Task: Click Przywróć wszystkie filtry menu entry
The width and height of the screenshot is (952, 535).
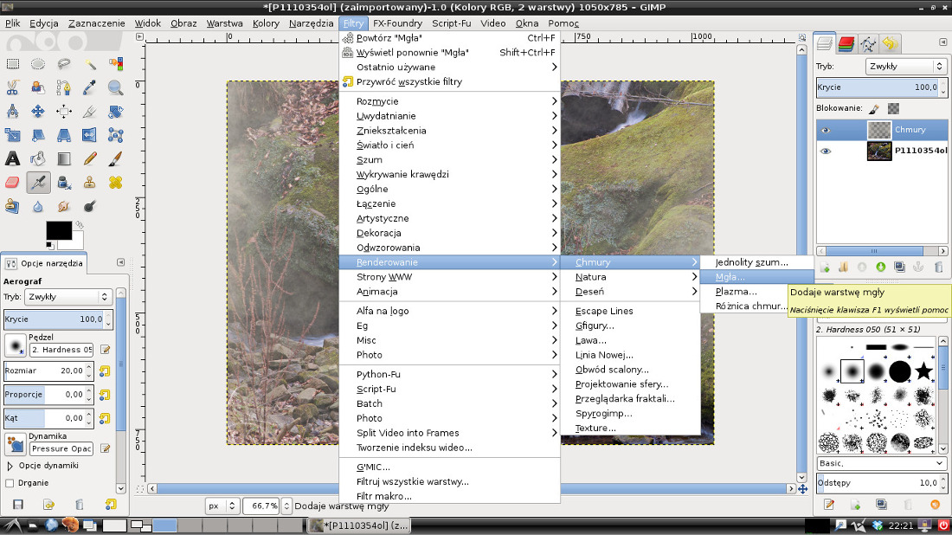Action: (x=409, y=81)
